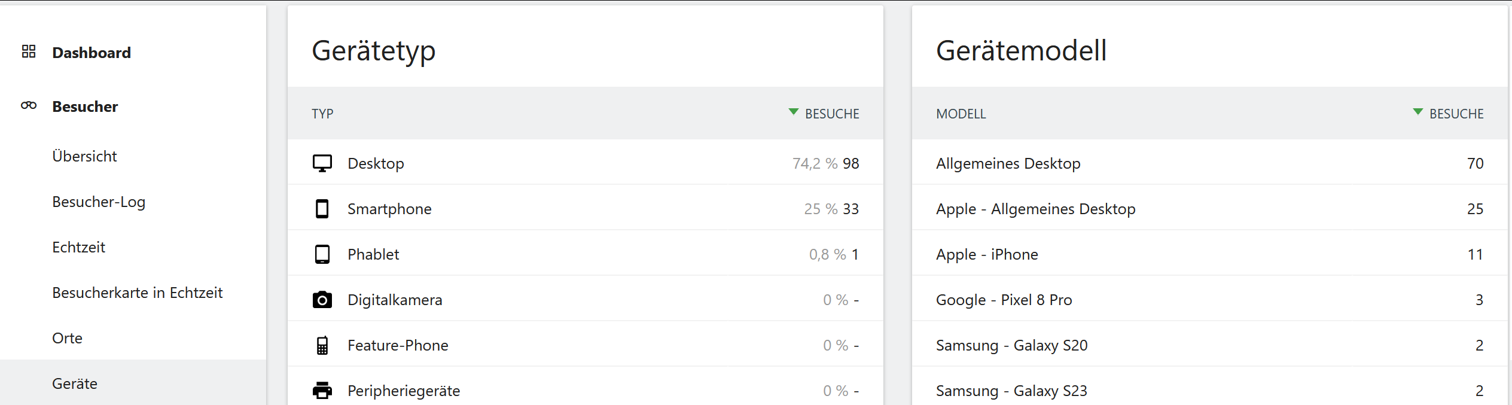Click the Digitalkamera camera icon
Image resolution: width=1512 pixels, height=405 pixels.
coord(322,300)
